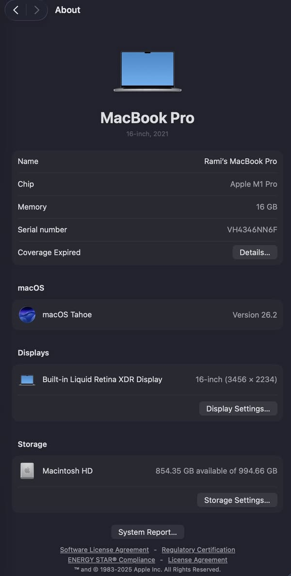The width and height of the screenshot is (291, 576).
Task: Open coverage Details button
Action: click(x=255, y=252)
